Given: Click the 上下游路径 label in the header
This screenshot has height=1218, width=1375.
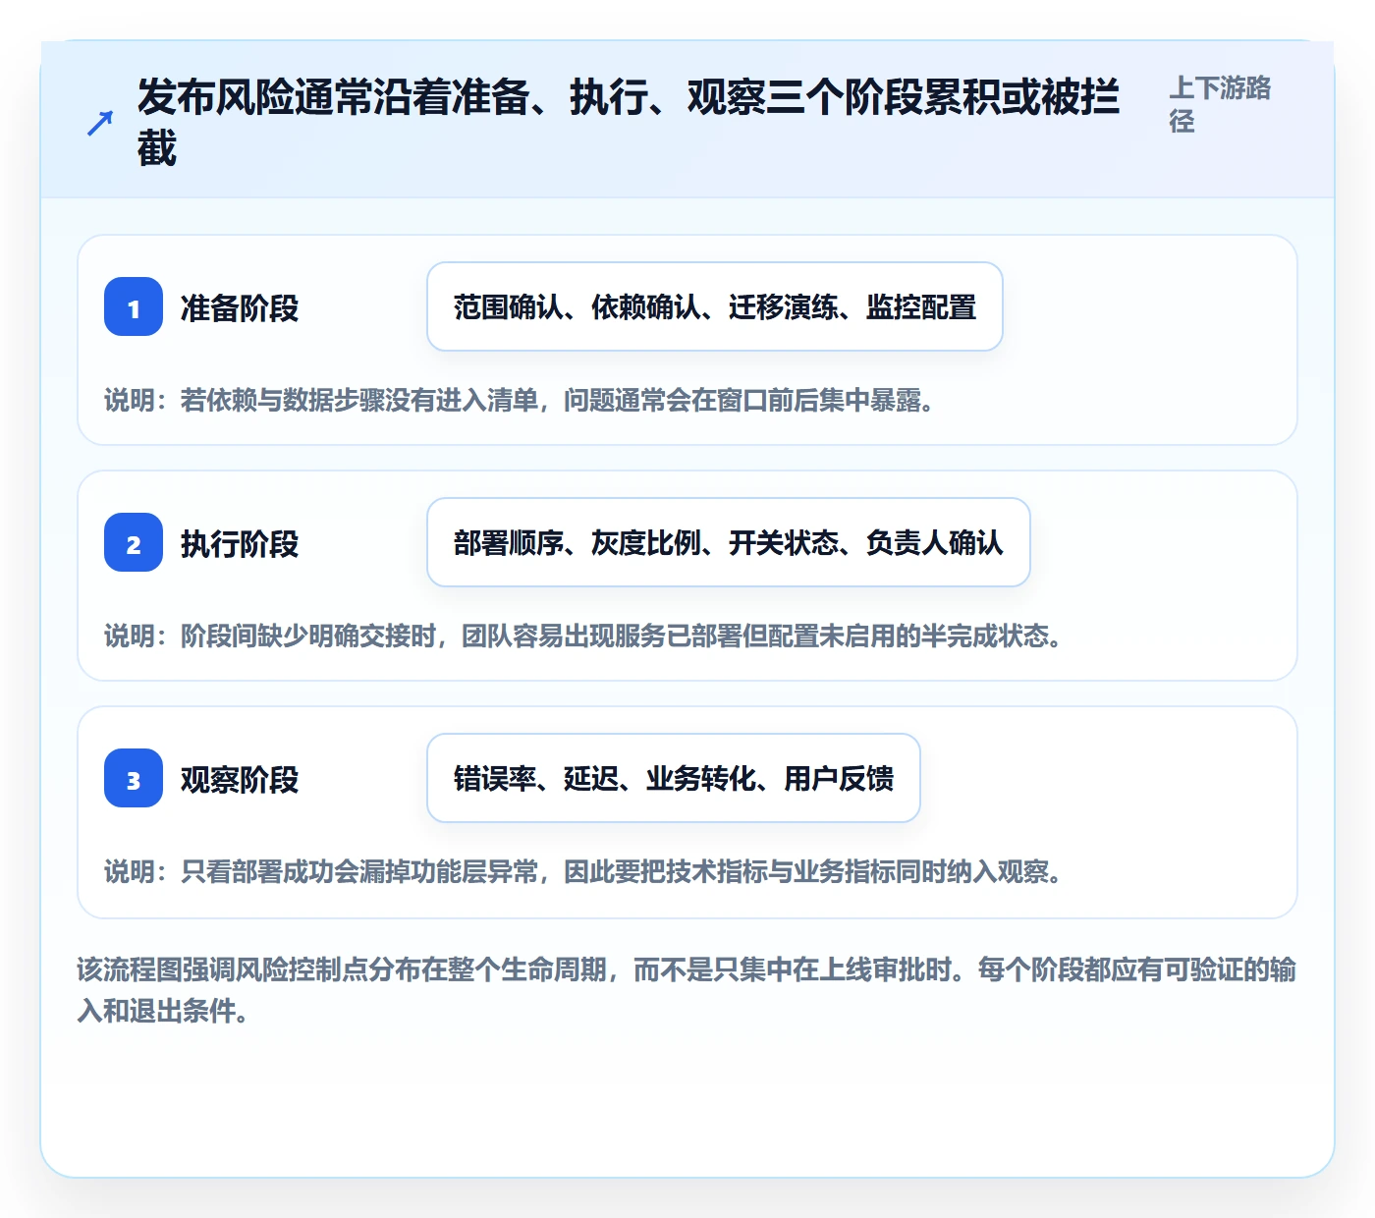Looking at the screenshot, I should pos(1220,104).
